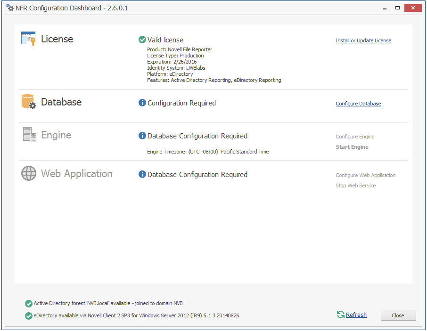Click the eDirectory available status checkmark

29,315
